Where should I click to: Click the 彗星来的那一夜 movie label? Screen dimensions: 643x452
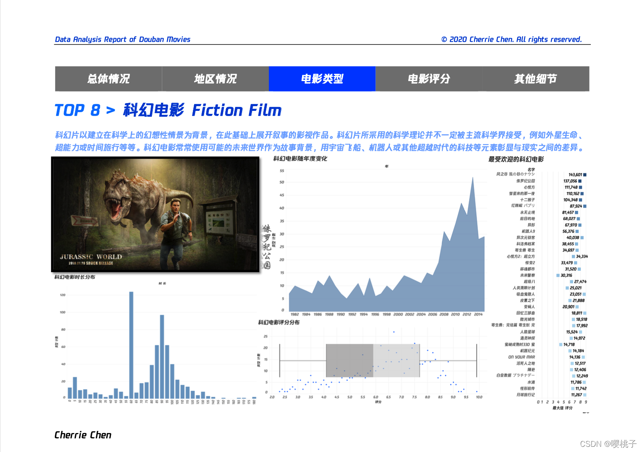[522, 194]
